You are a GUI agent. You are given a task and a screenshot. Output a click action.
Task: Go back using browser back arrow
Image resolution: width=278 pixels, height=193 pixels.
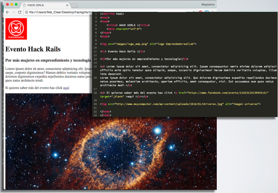[x=8, y=12]
